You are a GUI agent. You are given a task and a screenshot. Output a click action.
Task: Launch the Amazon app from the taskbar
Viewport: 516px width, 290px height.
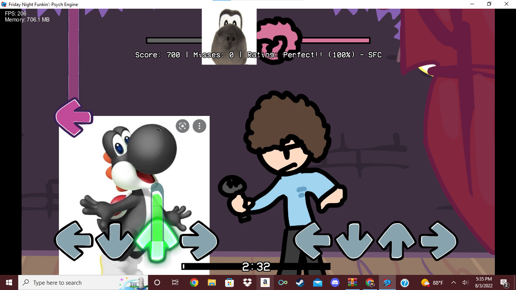click(264, 282)
